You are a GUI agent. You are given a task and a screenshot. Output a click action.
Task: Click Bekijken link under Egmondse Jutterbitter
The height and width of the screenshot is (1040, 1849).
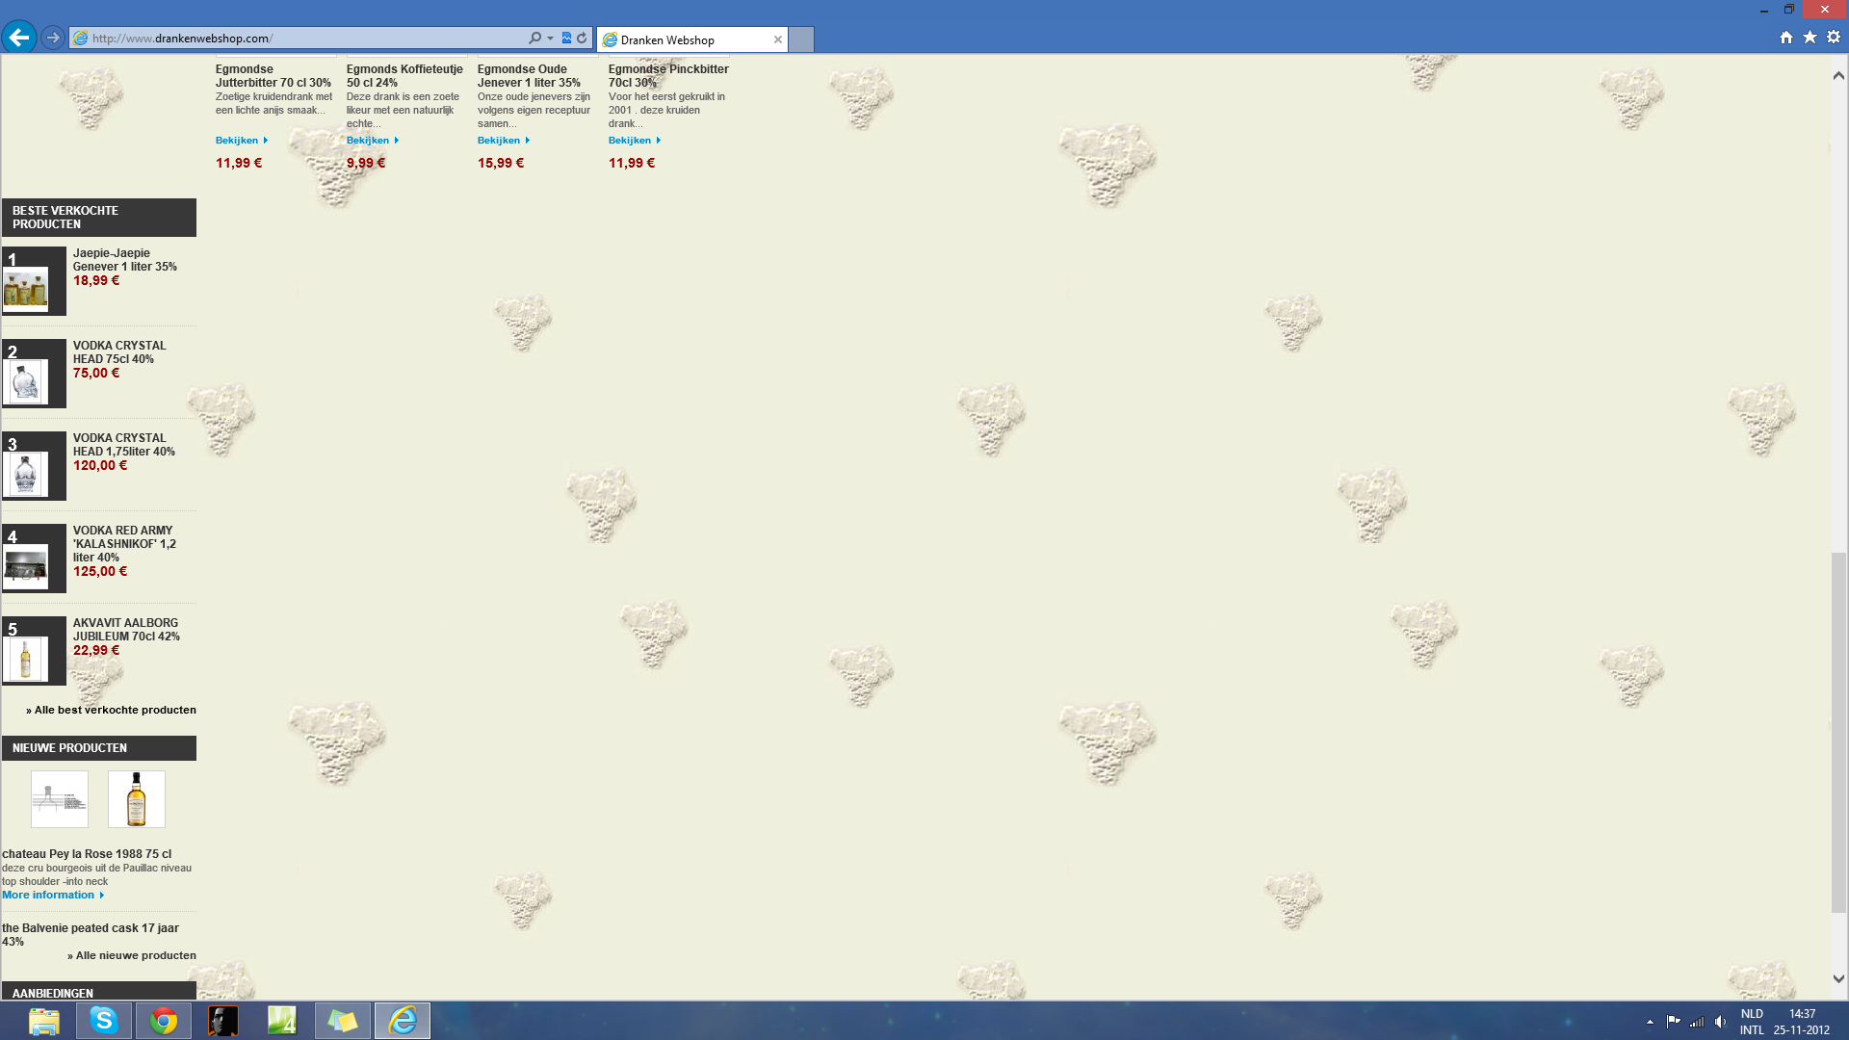(237, 141)
